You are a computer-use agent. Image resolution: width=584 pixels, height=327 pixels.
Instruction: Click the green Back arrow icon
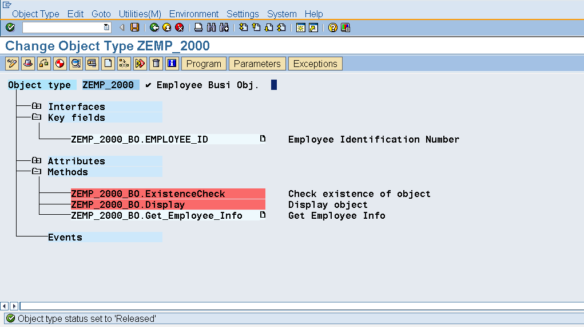click(x=154, y=27)
